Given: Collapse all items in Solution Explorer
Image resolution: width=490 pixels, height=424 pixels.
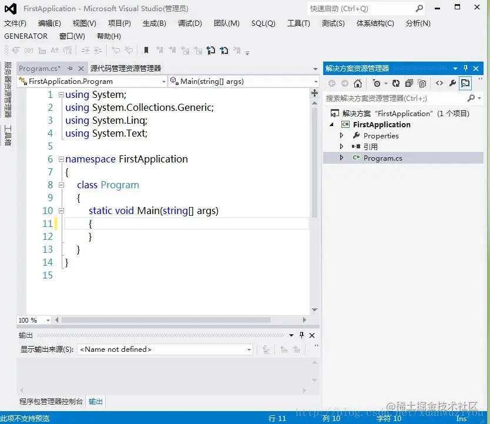Looking at the screenshot, I should tap(409, 83).
